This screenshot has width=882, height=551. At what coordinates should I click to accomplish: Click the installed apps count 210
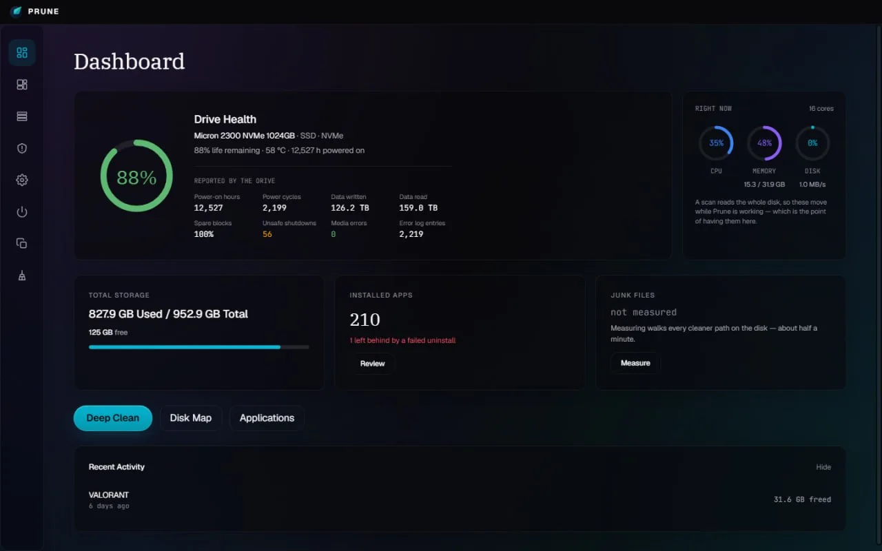(x=365, y=320)
